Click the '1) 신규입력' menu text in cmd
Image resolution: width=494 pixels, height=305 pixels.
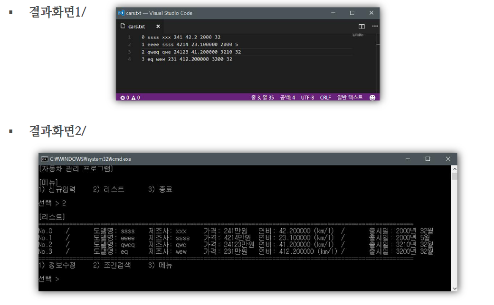click(57, 189)
